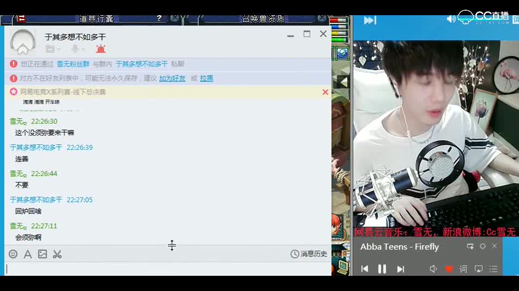Skip to previous track in music player

[x=365, y=269]
